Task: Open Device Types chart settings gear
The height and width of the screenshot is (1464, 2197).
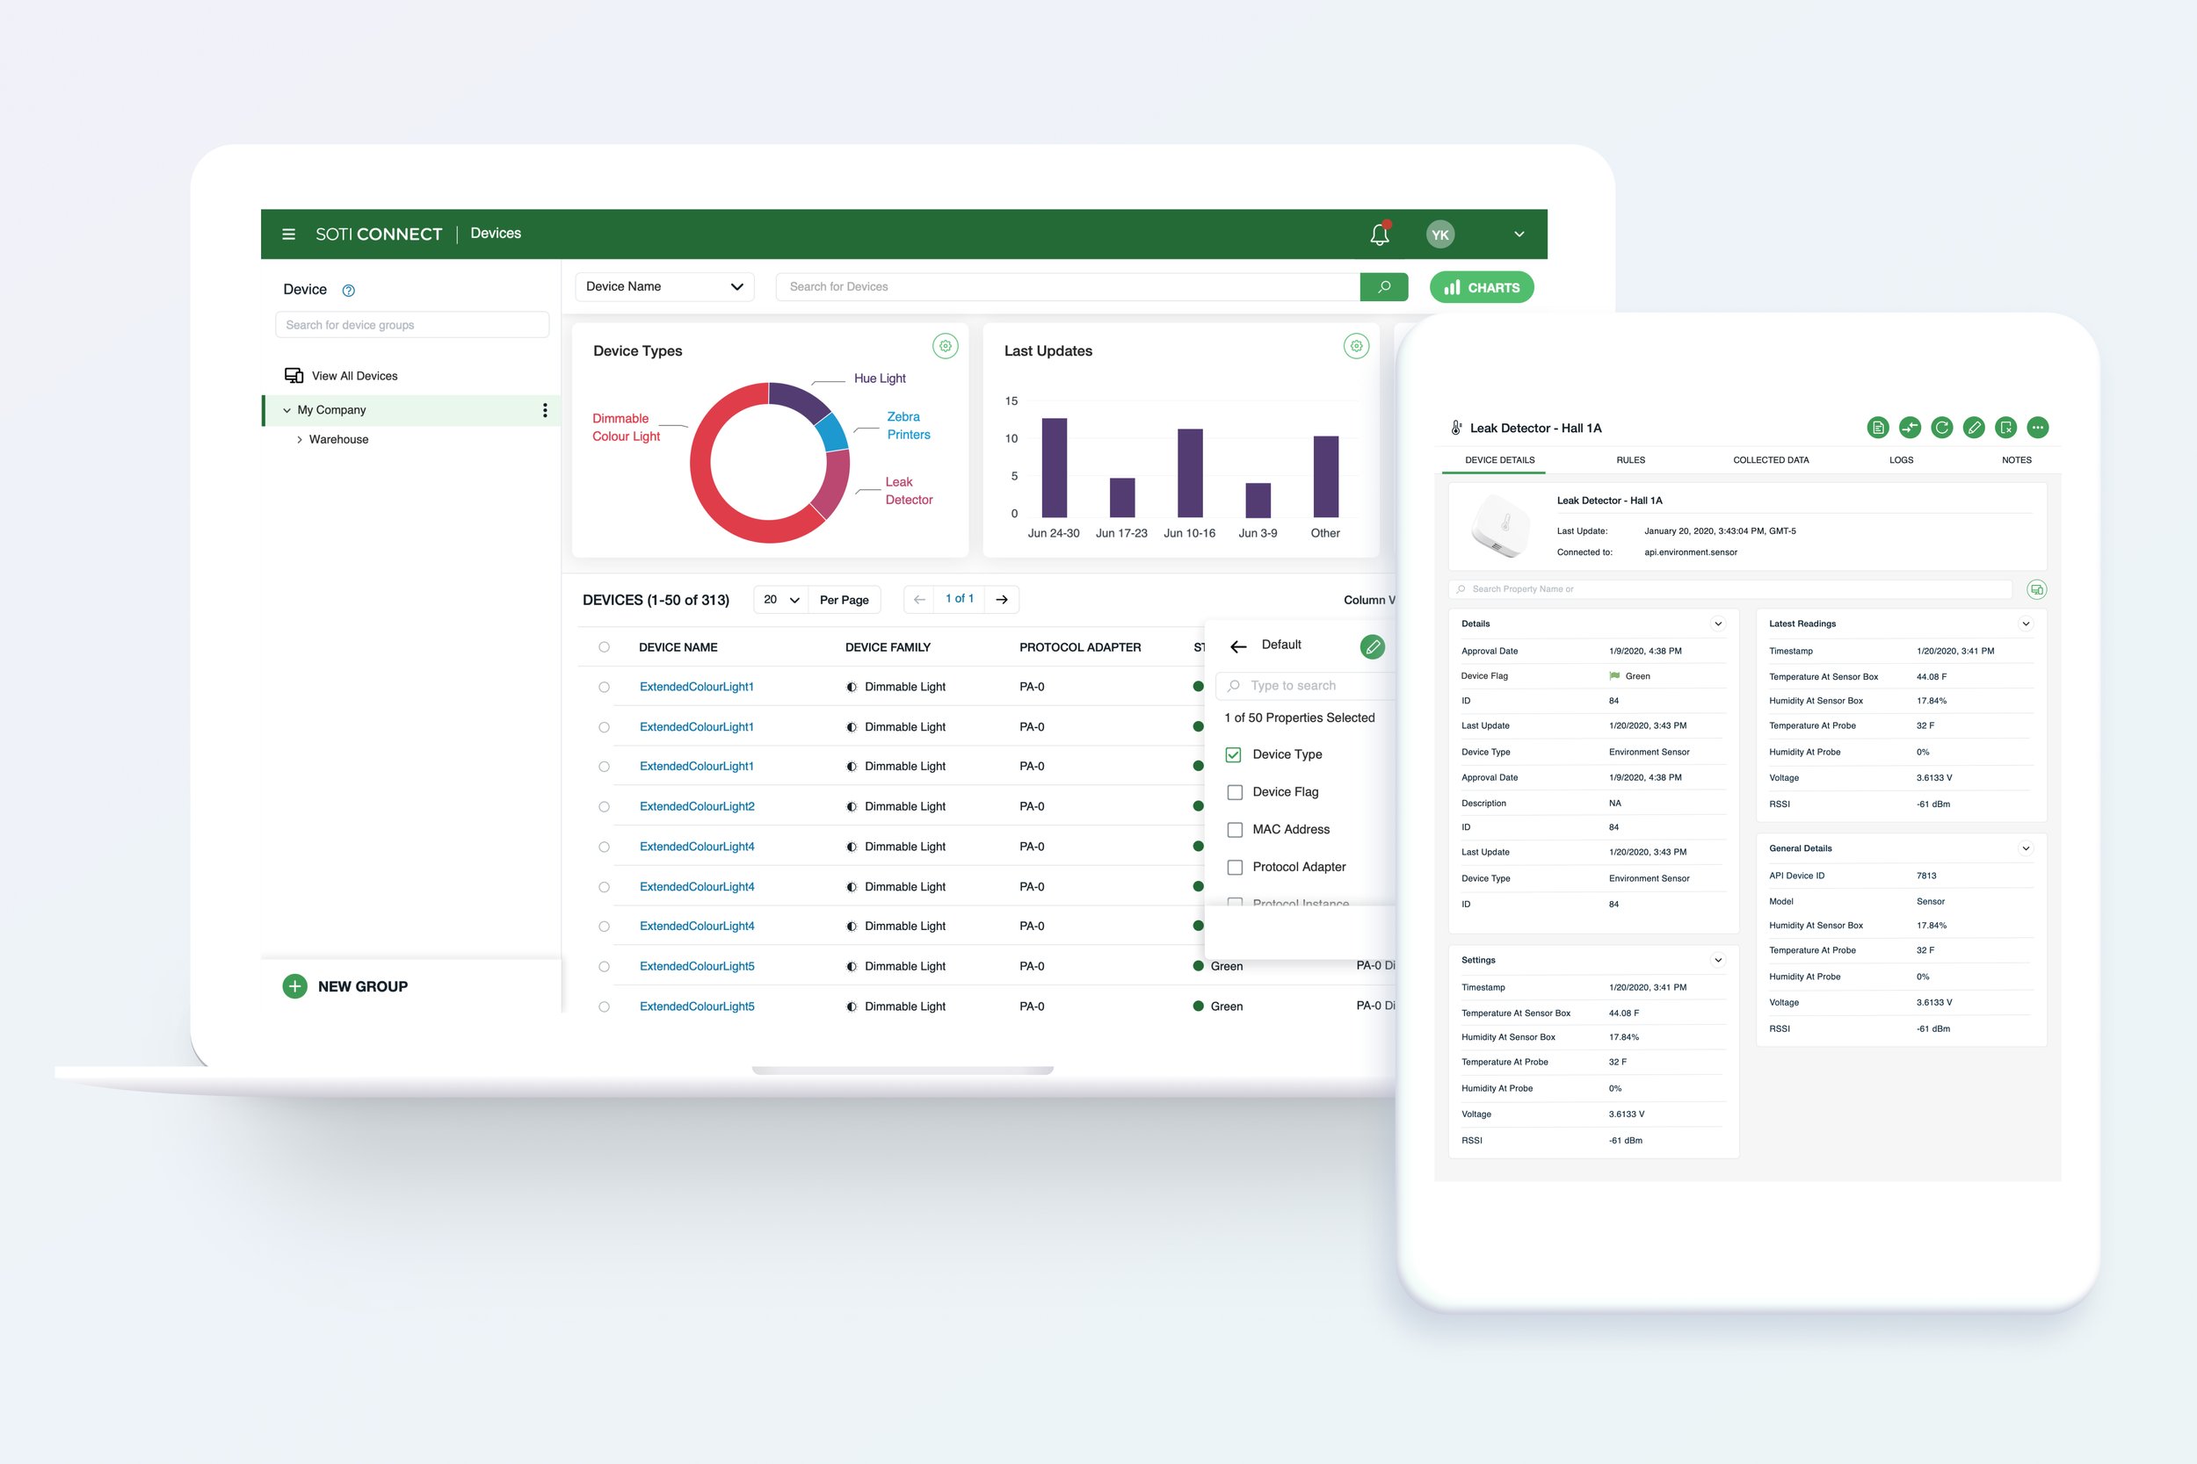Action: [945, 346]
